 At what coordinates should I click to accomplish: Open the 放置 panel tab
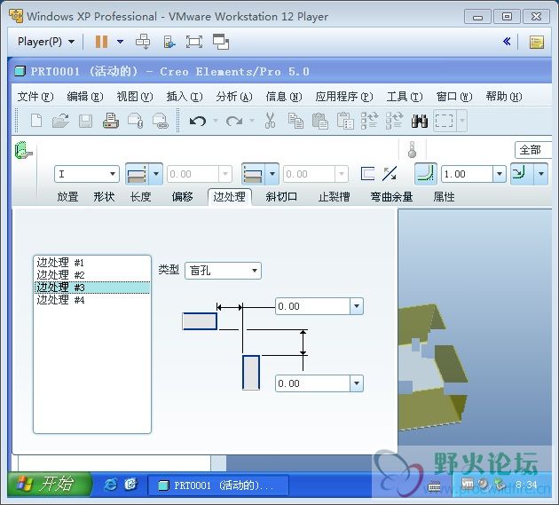pyautogui.click(x=67, y=197)
